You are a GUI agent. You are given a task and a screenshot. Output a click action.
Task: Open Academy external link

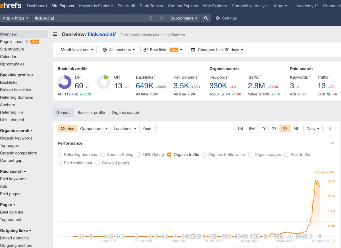click(x=307, y=6)
